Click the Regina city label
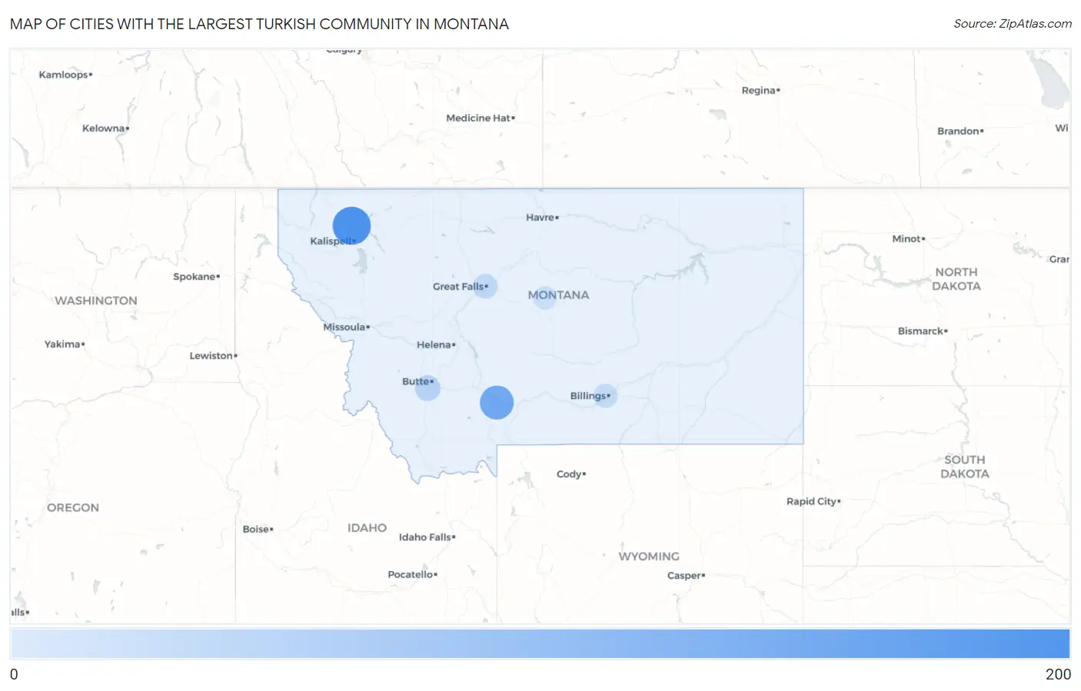The height and width of the screenshot is (691, 1081). coord(760,91)
